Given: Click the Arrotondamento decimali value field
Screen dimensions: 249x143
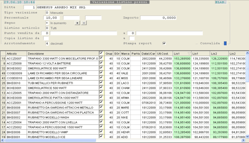Looking at the screenshot, I should pos(47,43).
